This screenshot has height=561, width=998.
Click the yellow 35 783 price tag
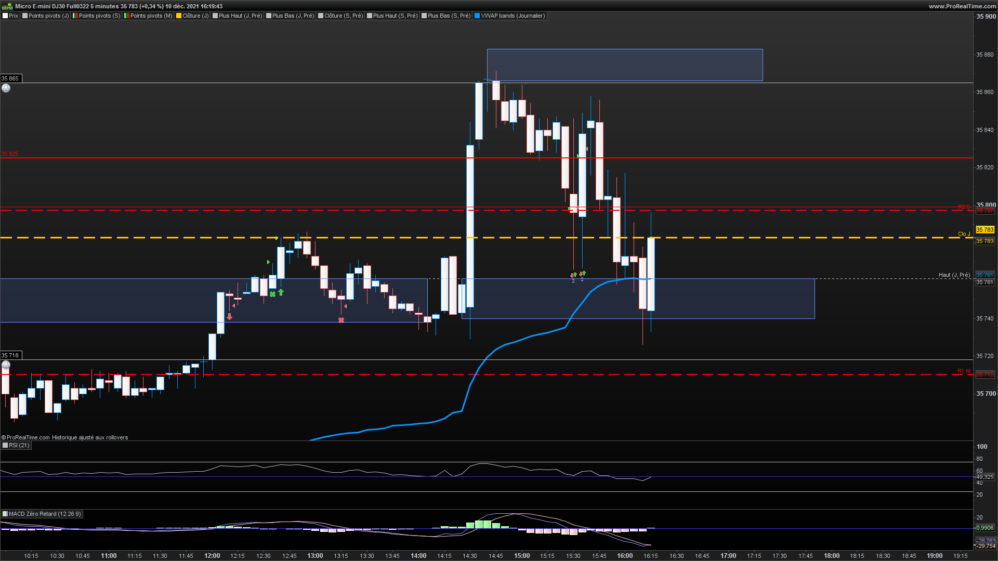(984, 230)
